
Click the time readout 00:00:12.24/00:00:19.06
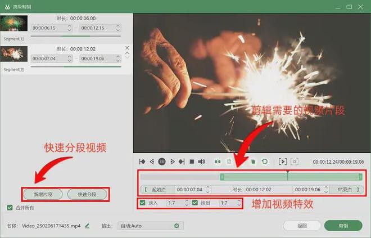[338, 162]
